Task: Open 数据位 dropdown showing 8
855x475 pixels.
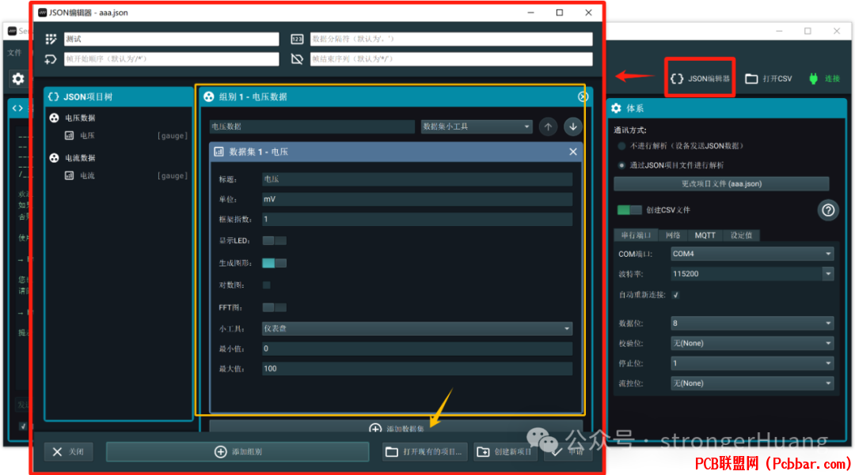Action: click(x=752, y=323)
